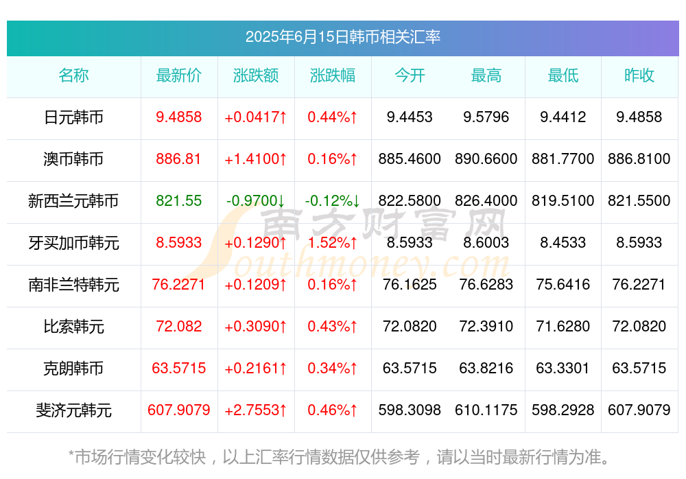Click the 比索韩元 row name
This screenshot has height=479, width=686.
(73, 327)
